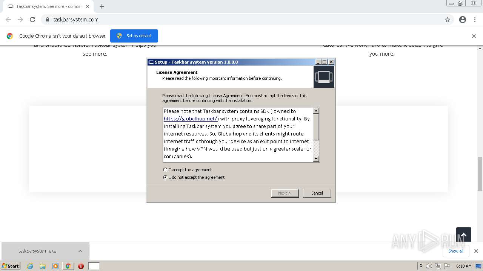
Task: Open Windows Media Player from taskbar
Action: click(55, 266)
